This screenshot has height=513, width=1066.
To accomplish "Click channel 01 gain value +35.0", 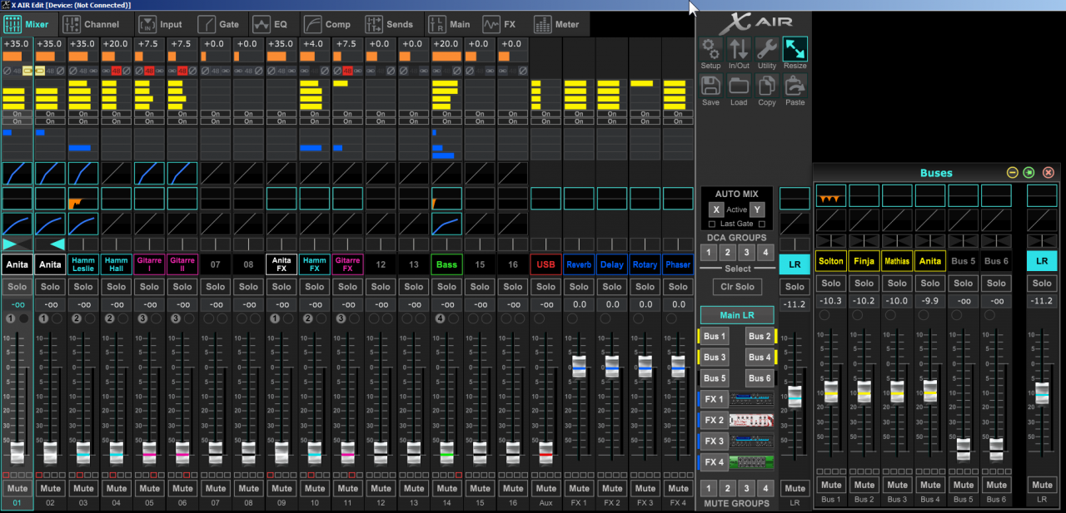I will [x=17, y=44].
